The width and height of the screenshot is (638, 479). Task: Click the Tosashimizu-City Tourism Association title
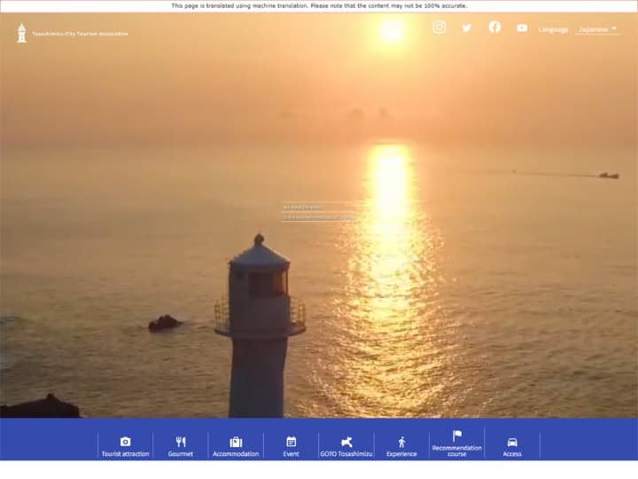(x=80, y=34)
